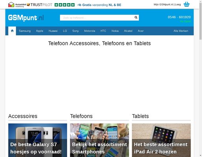Click the home icon in navigation bar
This screenshot has height=157, width=202.
[12, 31]
